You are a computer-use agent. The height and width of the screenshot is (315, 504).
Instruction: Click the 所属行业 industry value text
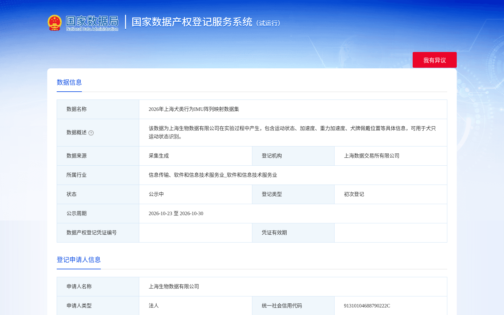(213, 175)
